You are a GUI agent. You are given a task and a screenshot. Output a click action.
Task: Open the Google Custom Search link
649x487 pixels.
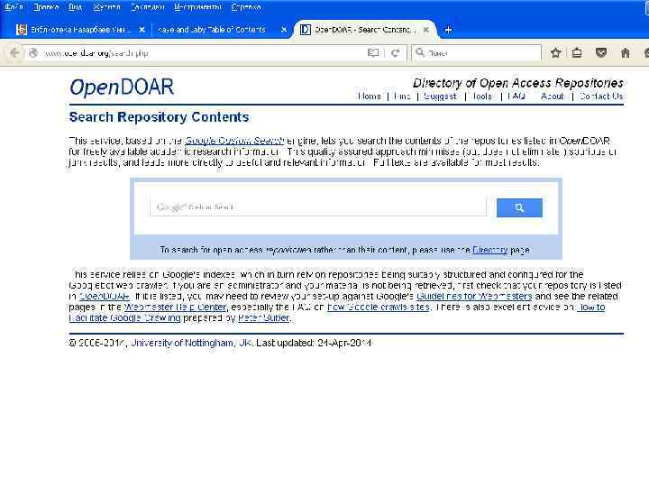pos(234,141)
